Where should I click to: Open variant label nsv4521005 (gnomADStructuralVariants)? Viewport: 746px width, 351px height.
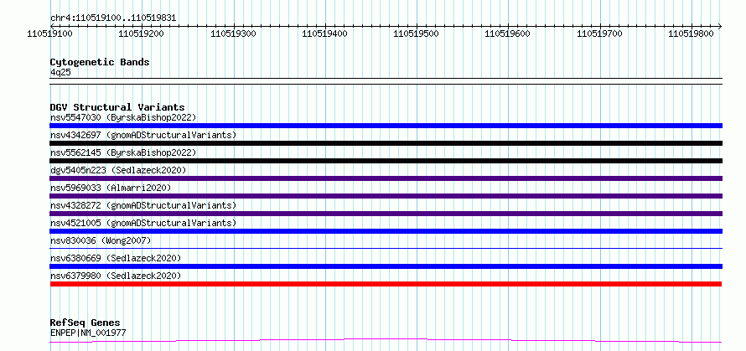[x=143, y=223]
